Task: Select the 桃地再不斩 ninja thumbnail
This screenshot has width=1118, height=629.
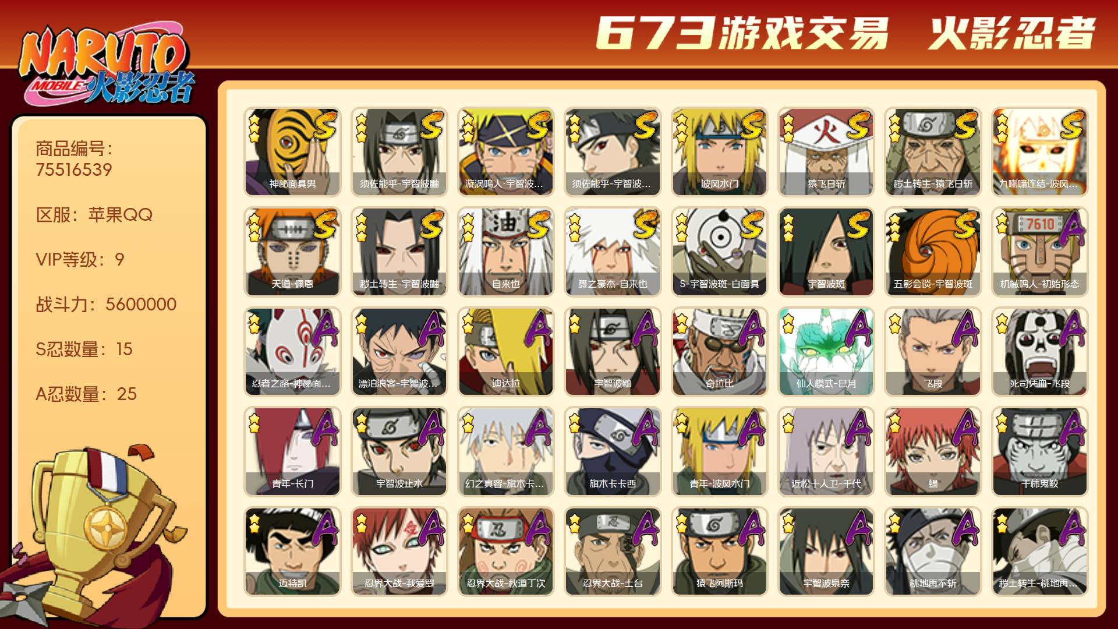Action: 933,552
